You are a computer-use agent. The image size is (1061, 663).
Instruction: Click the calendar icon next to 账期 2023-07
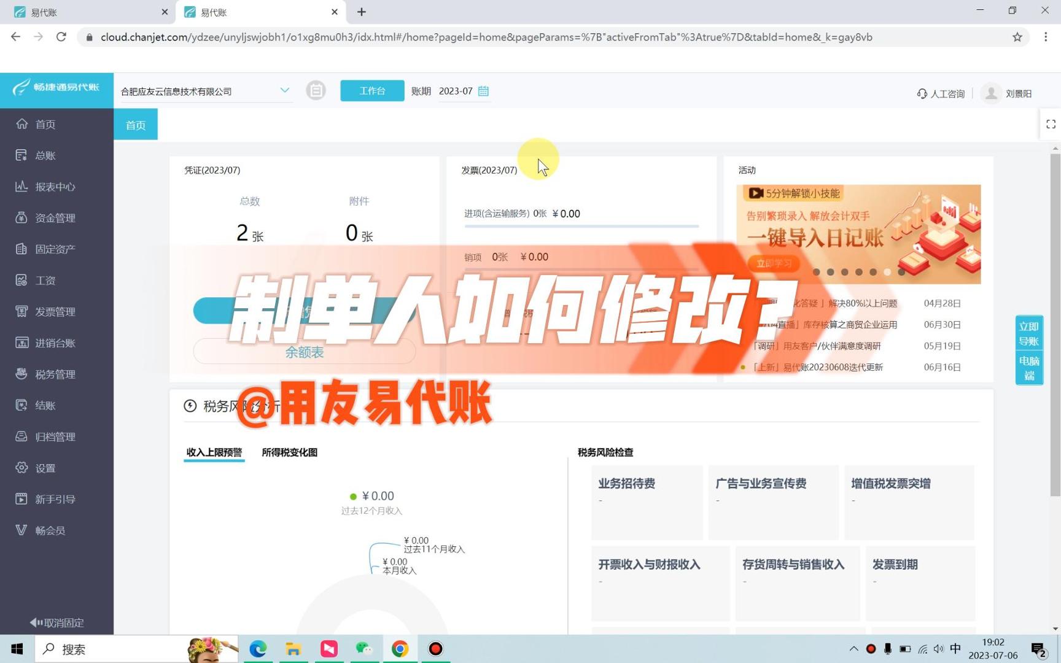(483, 91)
